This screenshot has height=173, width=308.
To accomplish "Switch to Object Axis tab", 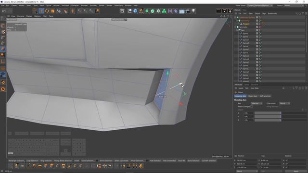I will [253, 96].
